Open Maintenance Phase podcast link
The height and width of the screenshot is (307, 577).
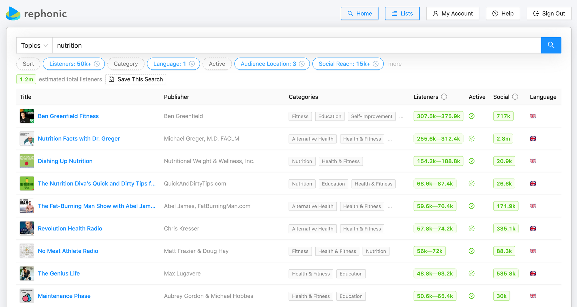point(64,296)
